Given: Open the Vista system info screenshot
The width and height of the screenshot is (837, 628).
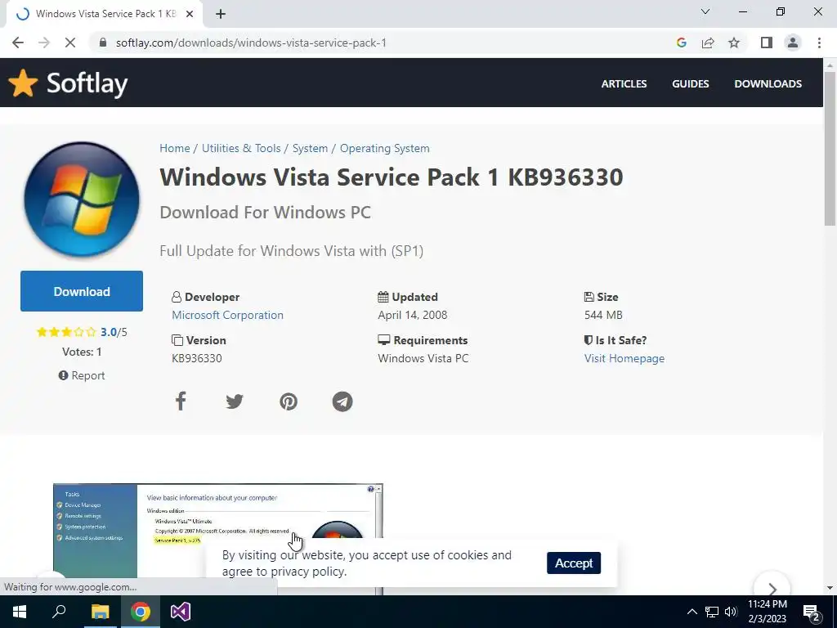Looking at the screenshot, I should point(217,540).
